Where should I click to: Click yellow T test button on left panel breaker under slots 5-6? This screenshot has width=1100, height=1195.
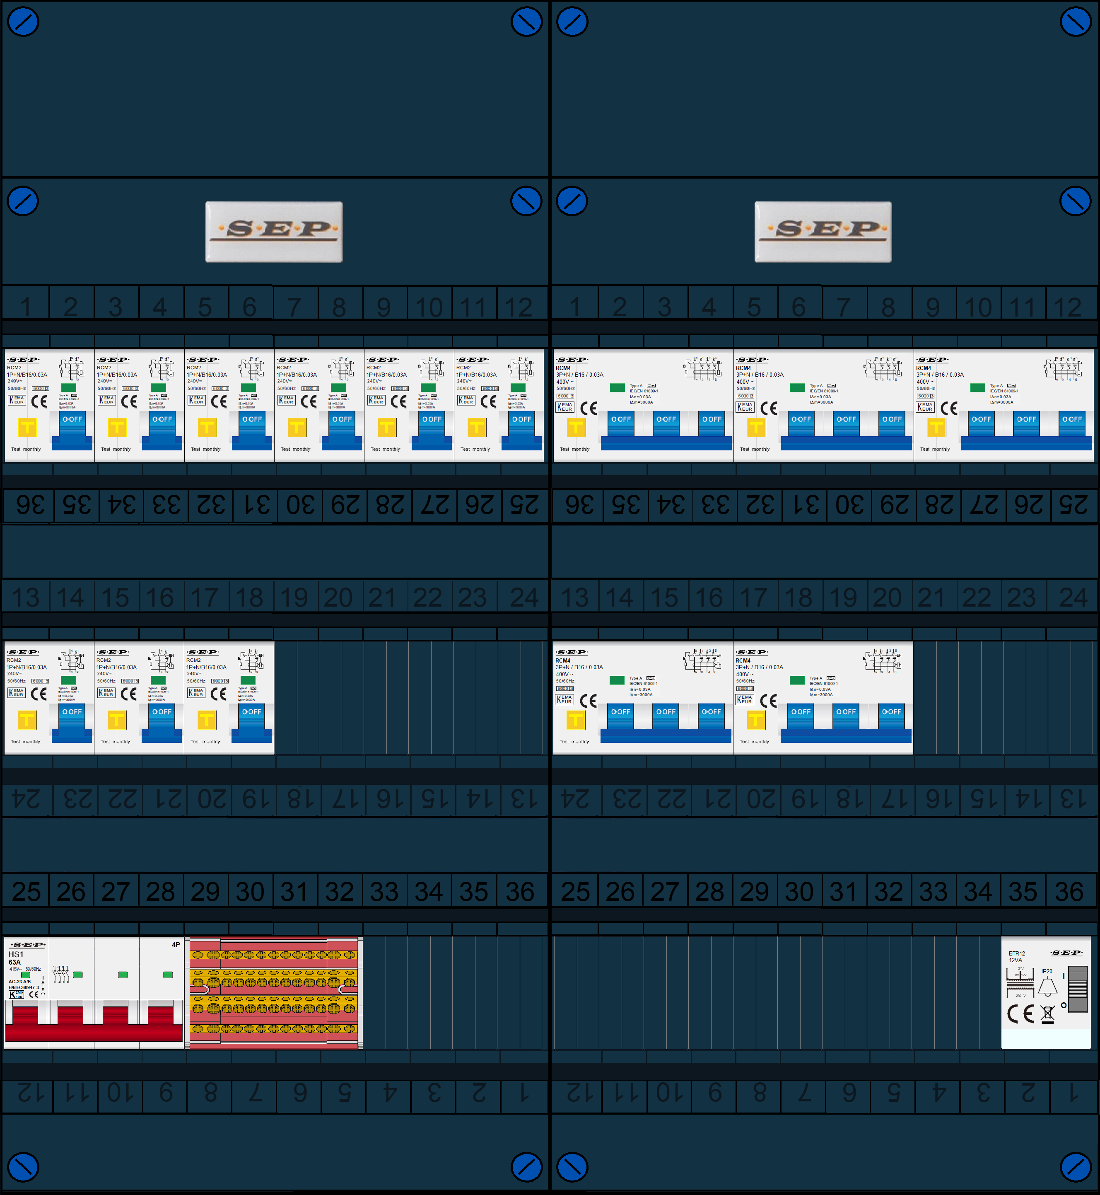207,428
